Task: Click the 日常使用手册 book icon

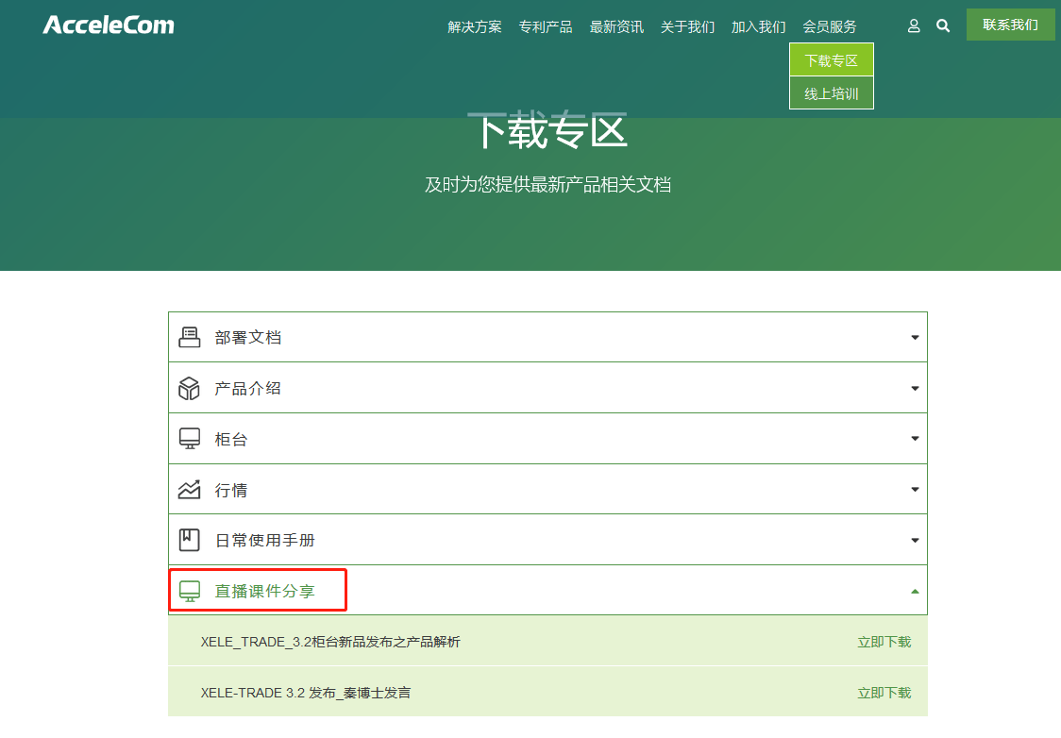Action: (x=190, y=540)
